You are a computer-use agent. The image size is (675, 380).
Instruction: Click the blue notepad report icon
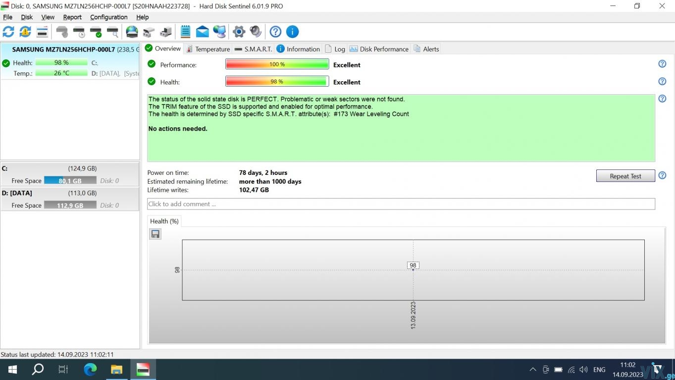pos(185,32)
